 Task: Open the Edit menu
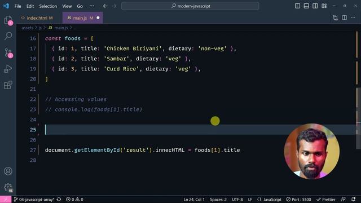coord(30,6)
